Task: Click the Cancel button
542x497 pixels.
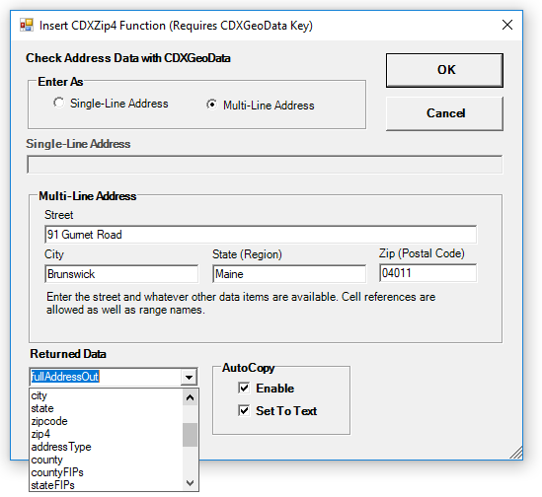Action: [444, 113]
